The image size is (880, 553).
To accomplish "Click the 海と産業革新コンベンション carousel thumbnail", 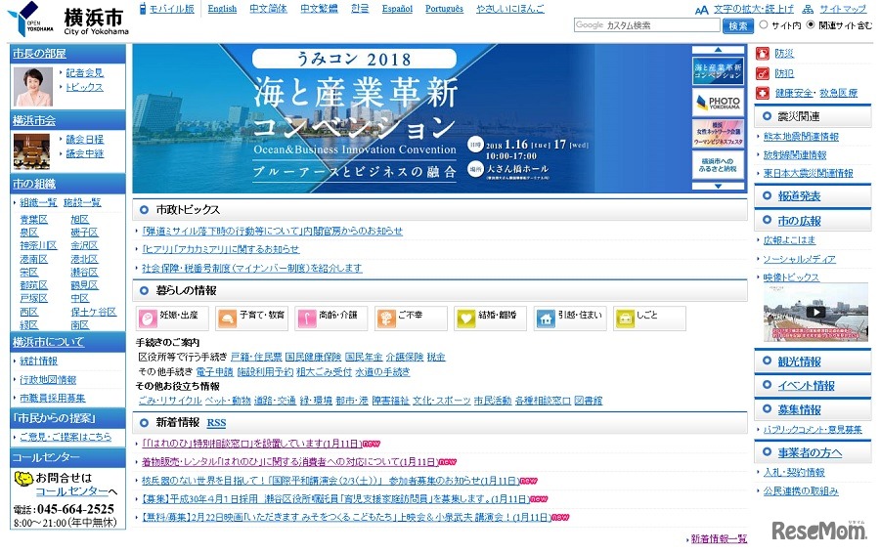I will (x=718, y=71).
